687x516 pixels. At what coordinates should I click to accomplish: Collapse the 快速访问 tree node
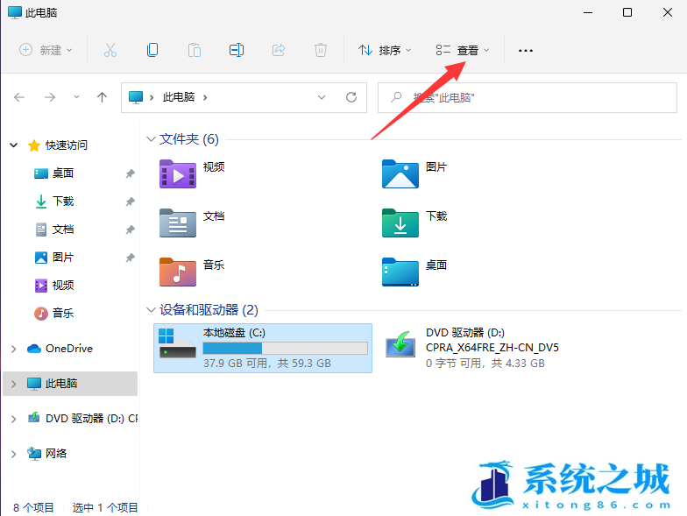click(x=14, y=145)
